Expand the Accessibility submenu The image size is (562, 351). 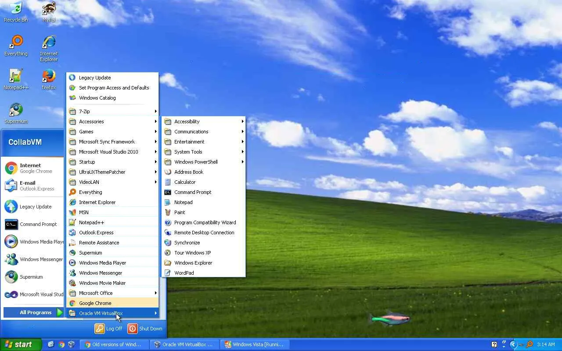tap(204, 122)
